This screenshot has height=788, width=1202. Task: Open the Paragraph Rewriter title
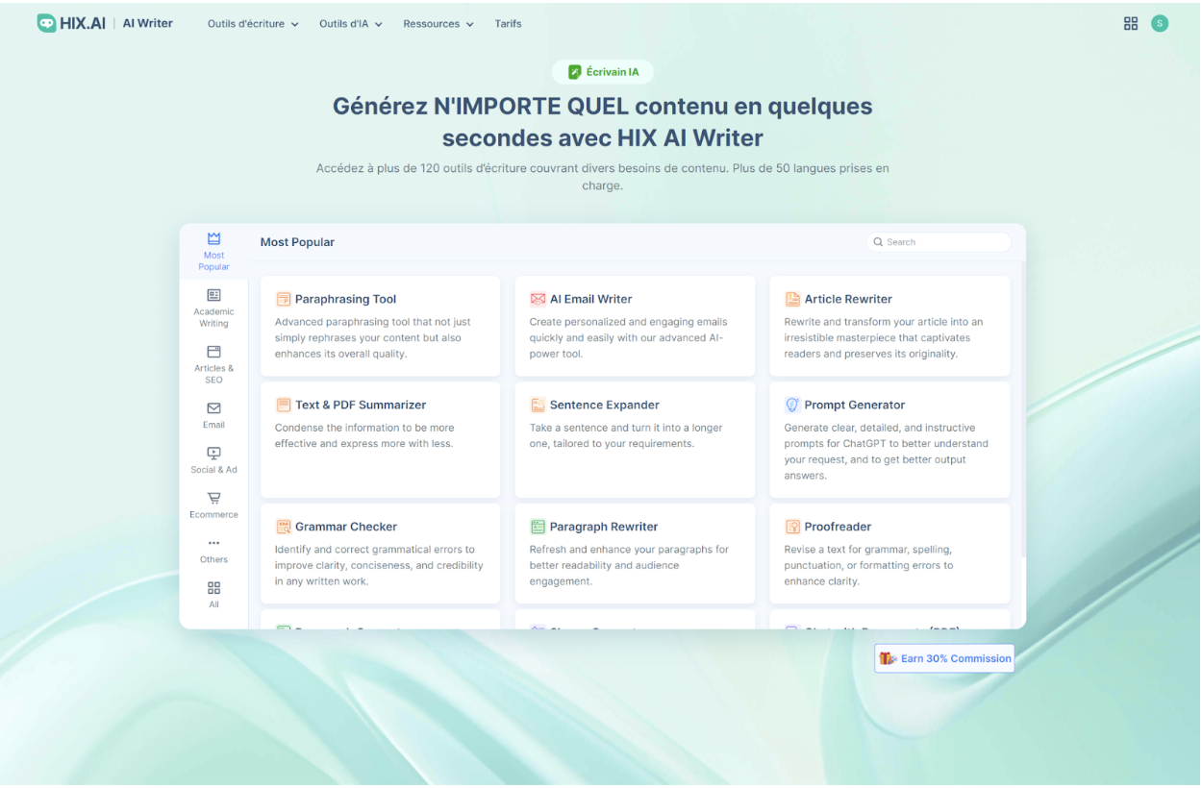click(x=604, y=527)
